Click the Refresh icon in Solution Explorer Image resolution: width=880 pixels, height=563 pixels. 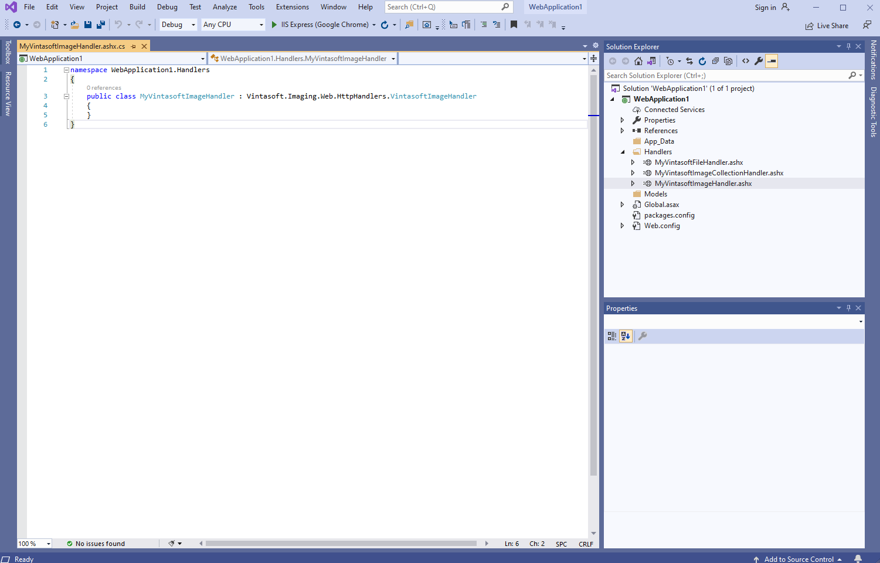[x=702, y=61]
